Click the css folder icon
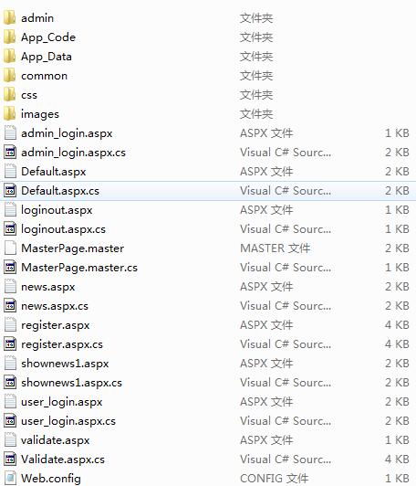 click(10, 94)
